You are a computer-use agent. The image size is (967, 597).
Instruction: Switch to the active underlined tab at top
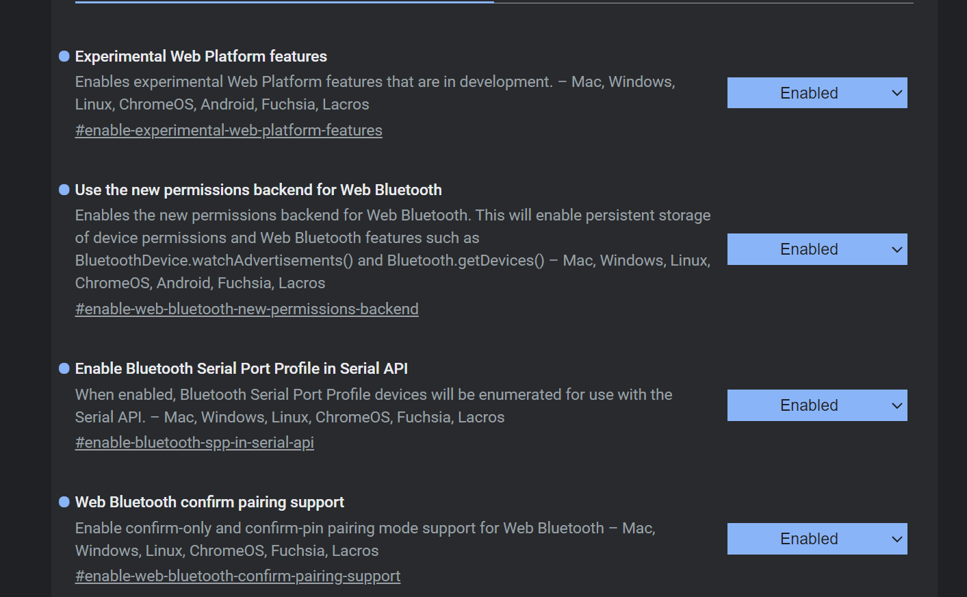tap(284, 3)
